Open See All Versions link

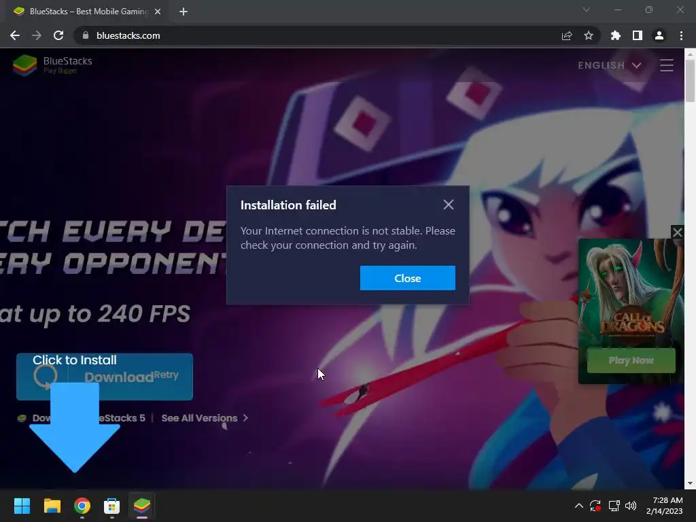point(205,418)
